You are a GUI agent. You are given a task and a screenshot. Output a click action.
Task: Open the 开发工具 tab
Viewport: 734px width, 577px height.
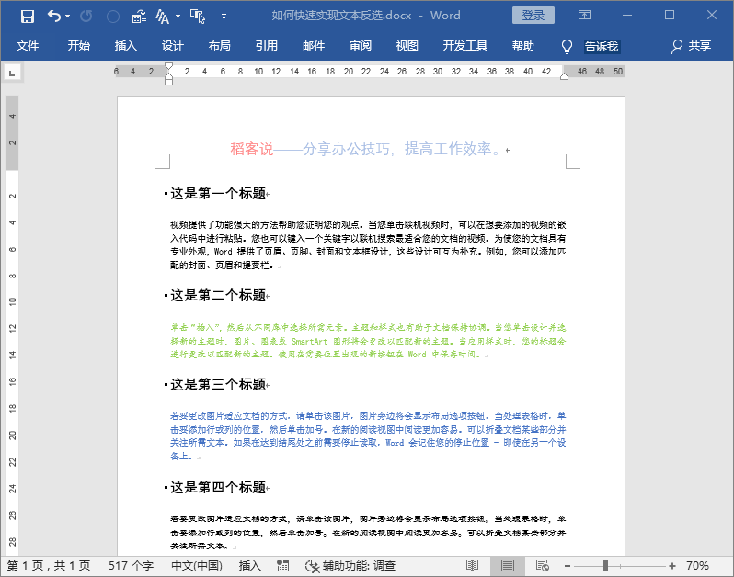pyautogui.click(x=465, y=46)
